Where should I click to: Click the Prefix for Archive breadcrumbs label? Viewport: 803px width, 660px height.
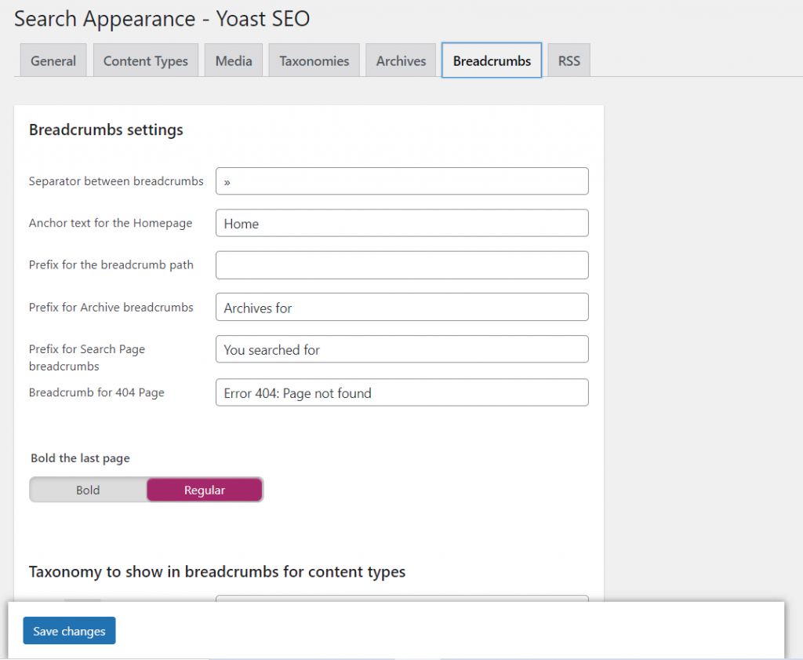coord(111,307)
